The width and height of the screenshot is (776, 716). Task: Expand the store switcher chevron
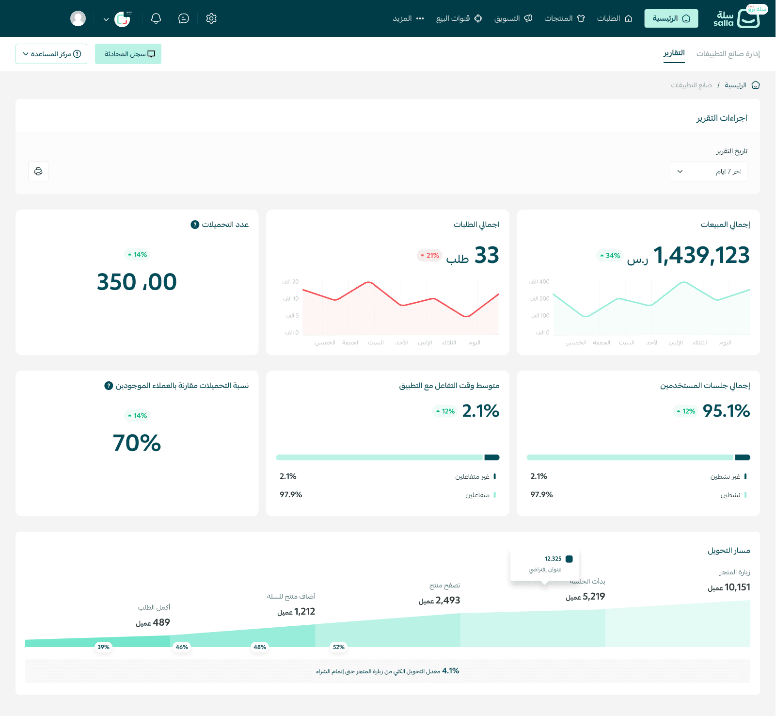click(x=106, y=19)
